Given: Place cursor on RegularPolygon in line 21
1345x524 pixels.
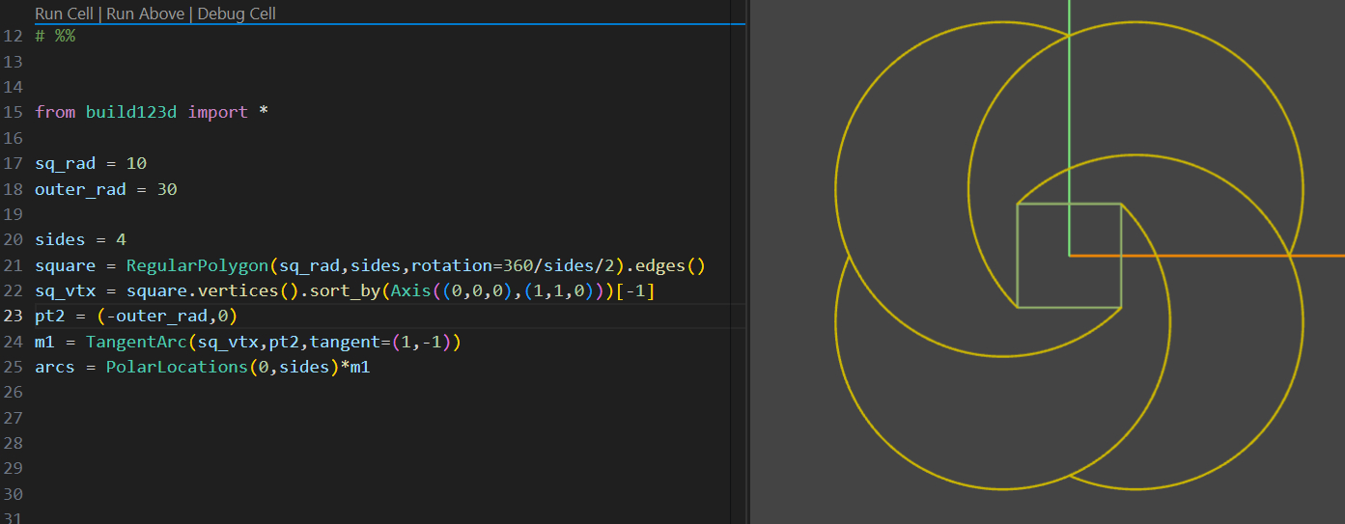Looking at the screenshot, I should pos(198,265).
